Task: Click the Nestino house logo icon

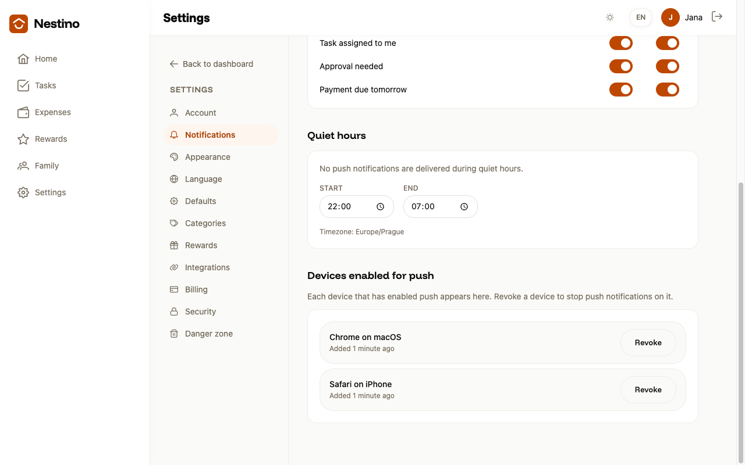Action: (x=19, y=24)
